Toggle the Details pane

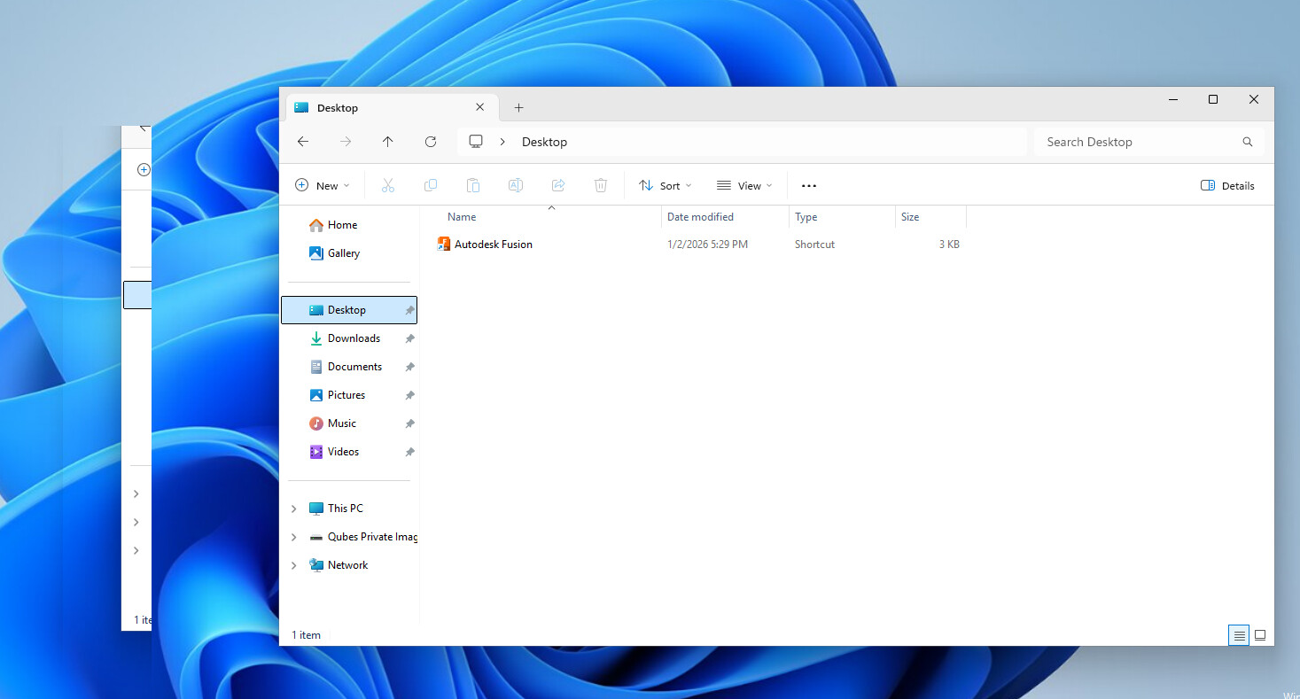1227,186
